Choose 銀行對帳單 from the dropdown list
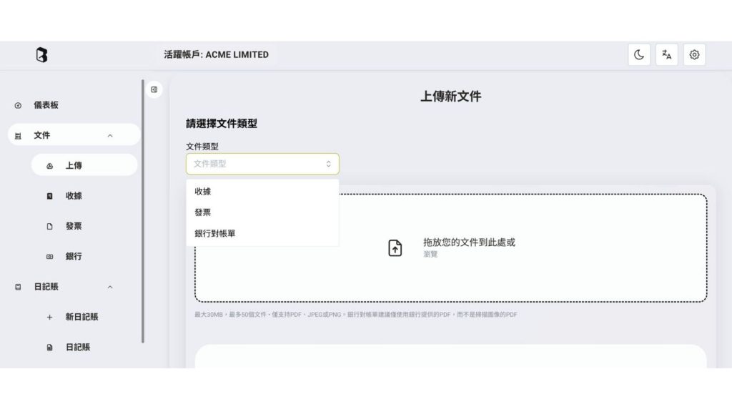732x412 pixels. click(x=262, y=234)
